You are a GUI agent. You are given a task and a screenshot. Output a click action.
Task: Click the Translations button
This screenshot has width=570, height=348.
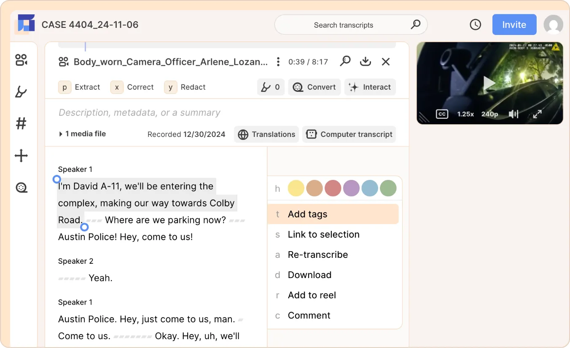click(266, 134)
